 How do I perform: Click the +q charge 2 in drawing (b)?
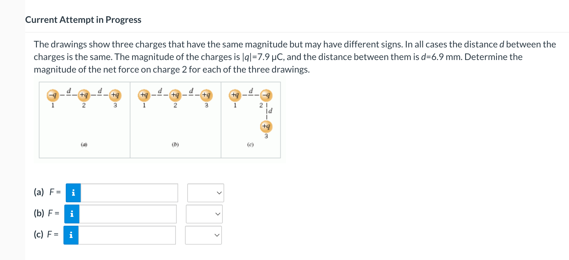pyautogui.click(x=175, y=95)
